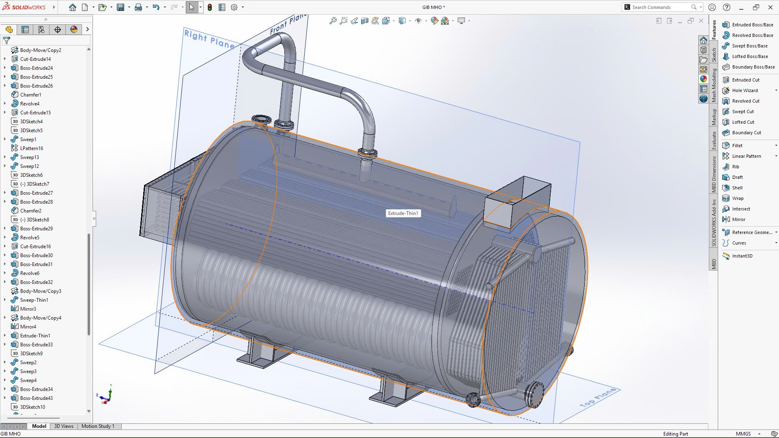Open the DisplayManager appearance icon
The height and width of the screenshot is (438, 779).
point(74,30)
